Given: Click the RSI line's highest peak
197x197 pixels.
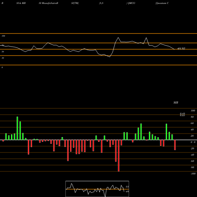Looking at the screenshot, I should point(118,38).
